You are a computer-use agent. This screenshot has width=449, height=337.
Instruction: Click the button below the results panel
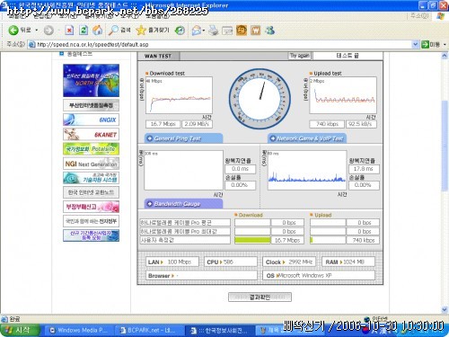(x=260, y=297)
